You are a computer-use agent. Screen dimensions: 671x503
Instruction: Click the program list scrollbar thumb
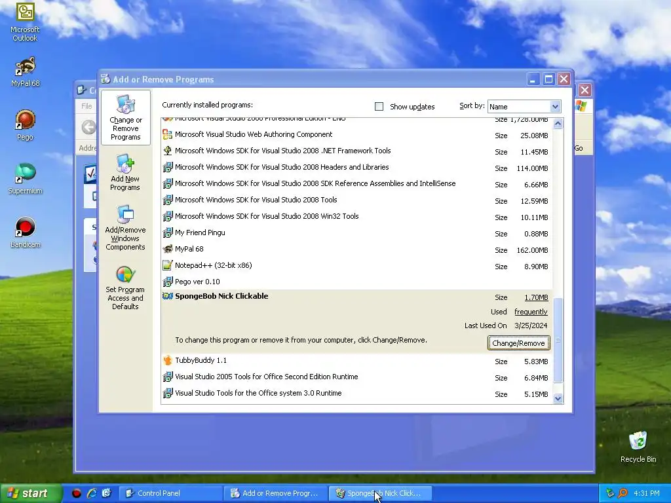[558, 340]
